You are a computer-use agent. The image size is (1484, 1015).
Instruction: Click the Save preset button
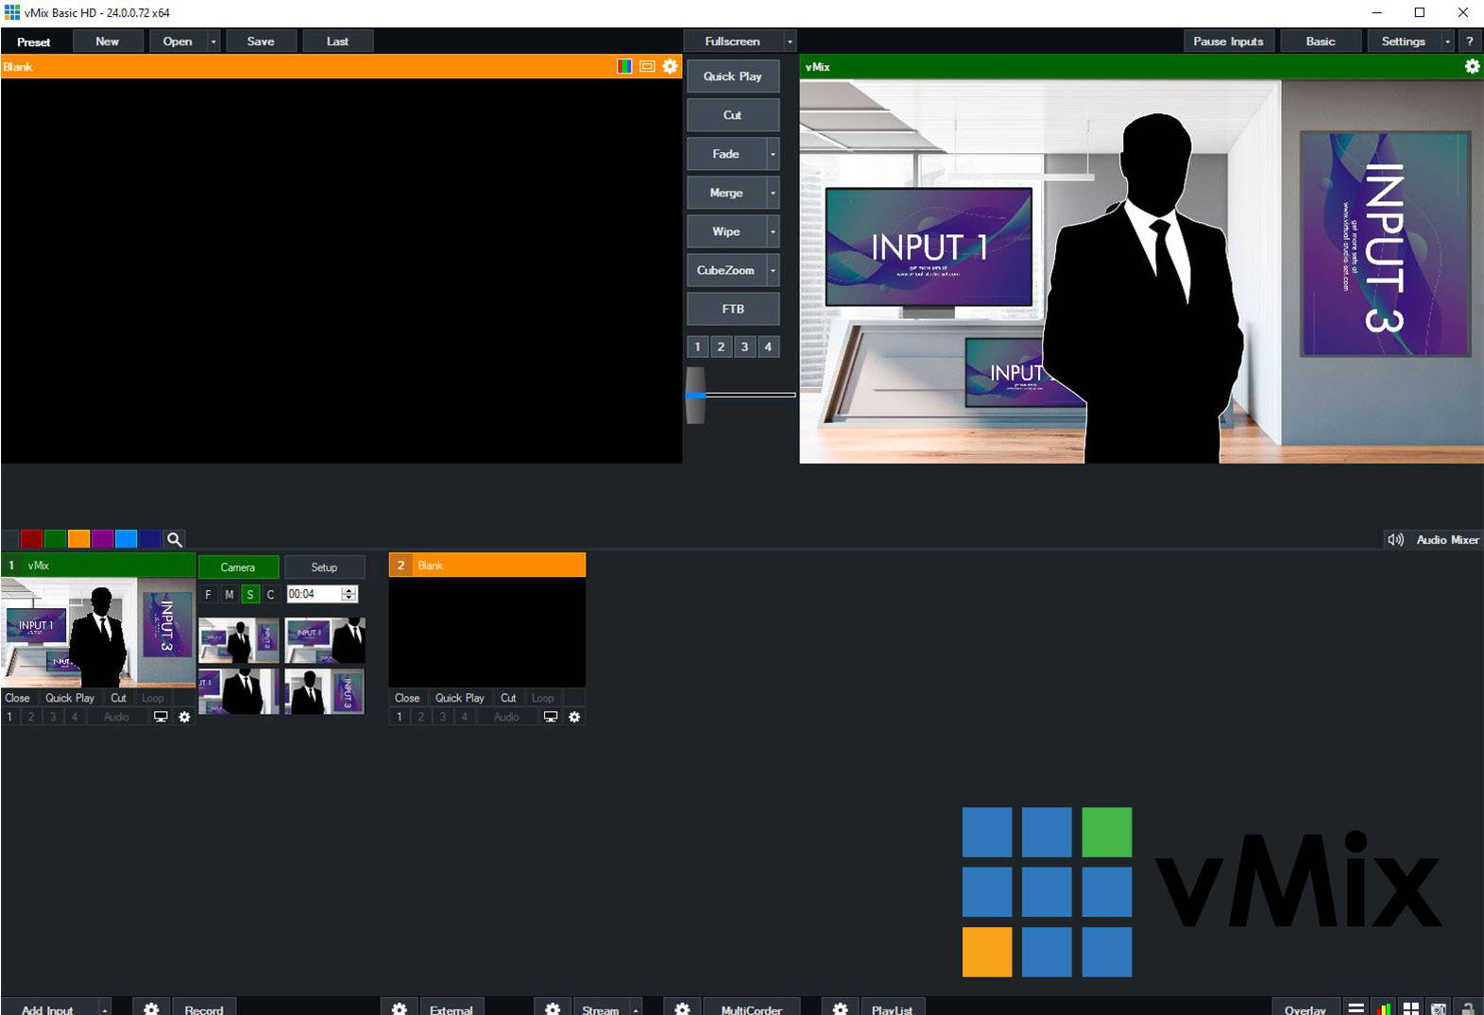point(261,42)
